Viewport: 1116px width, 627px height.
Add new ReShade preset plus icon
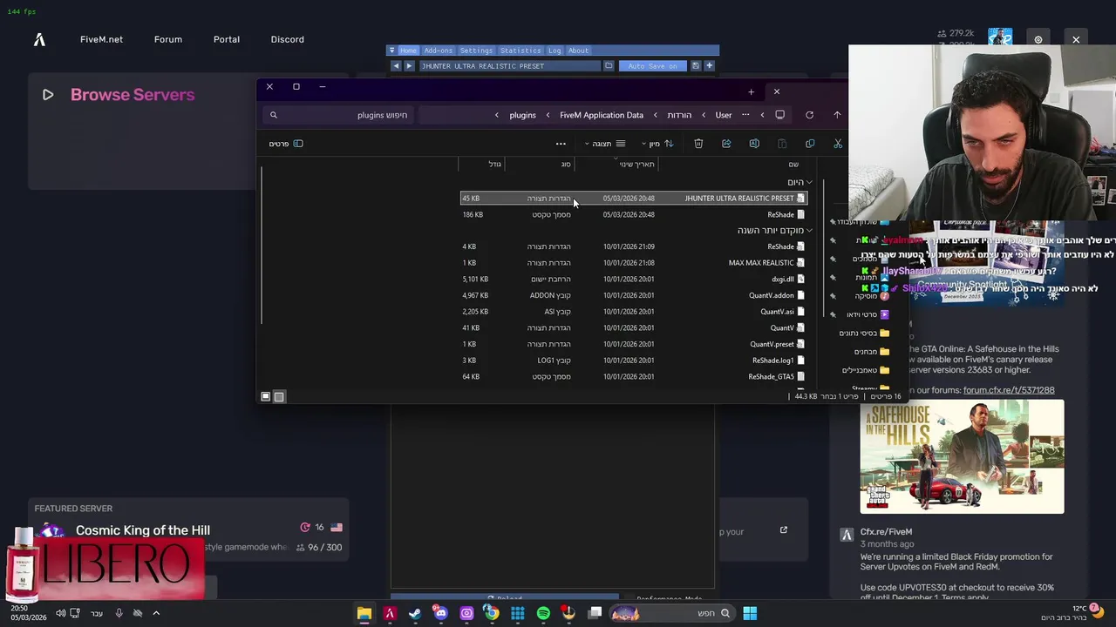[709, 66]
